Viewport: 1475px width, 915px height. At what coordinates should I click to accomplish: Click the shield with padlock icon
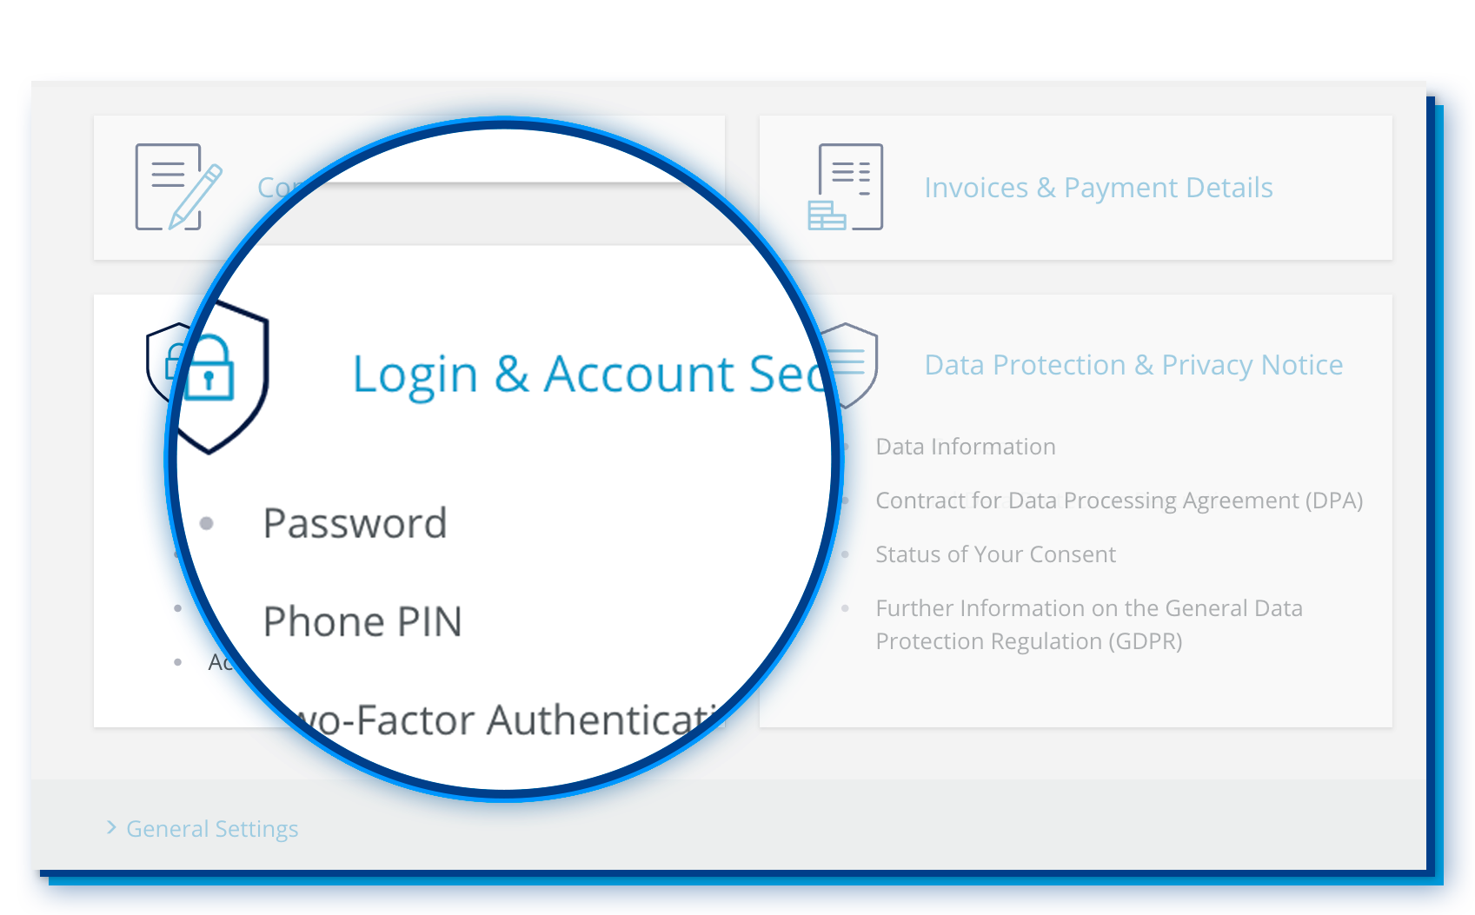click(x=209, y=376)
